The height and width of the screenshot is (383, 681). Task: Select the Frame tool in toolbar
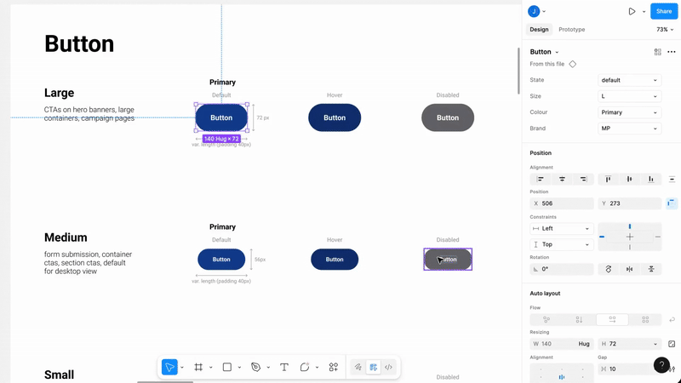pos(198,367)
